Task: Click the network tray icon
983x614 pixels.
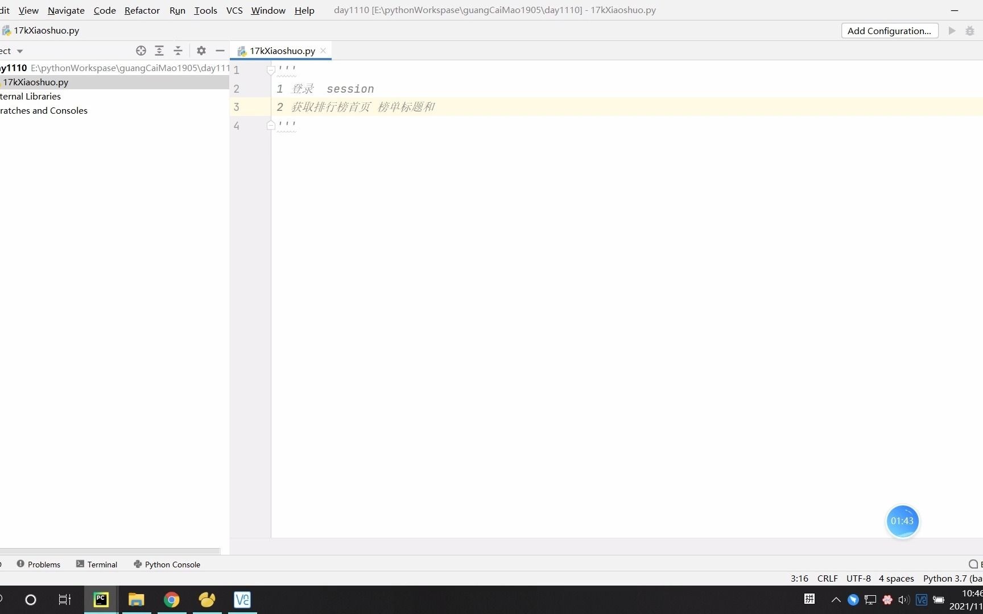Action: 870,600
